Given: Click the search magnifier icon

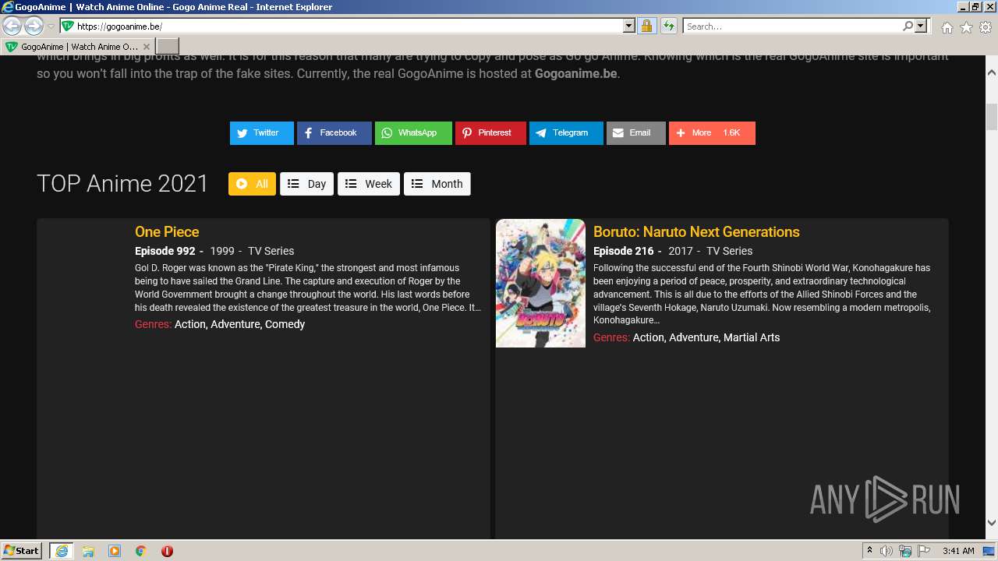Looking at the screenshot, I should [x=908, y=26].
